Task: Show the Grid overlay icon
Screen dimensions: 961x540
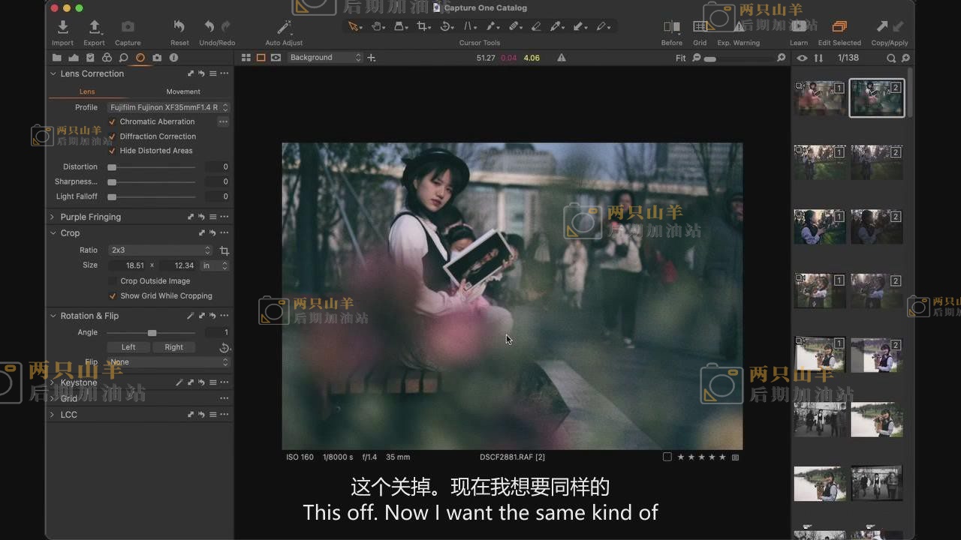Action: tap(700, 27)
